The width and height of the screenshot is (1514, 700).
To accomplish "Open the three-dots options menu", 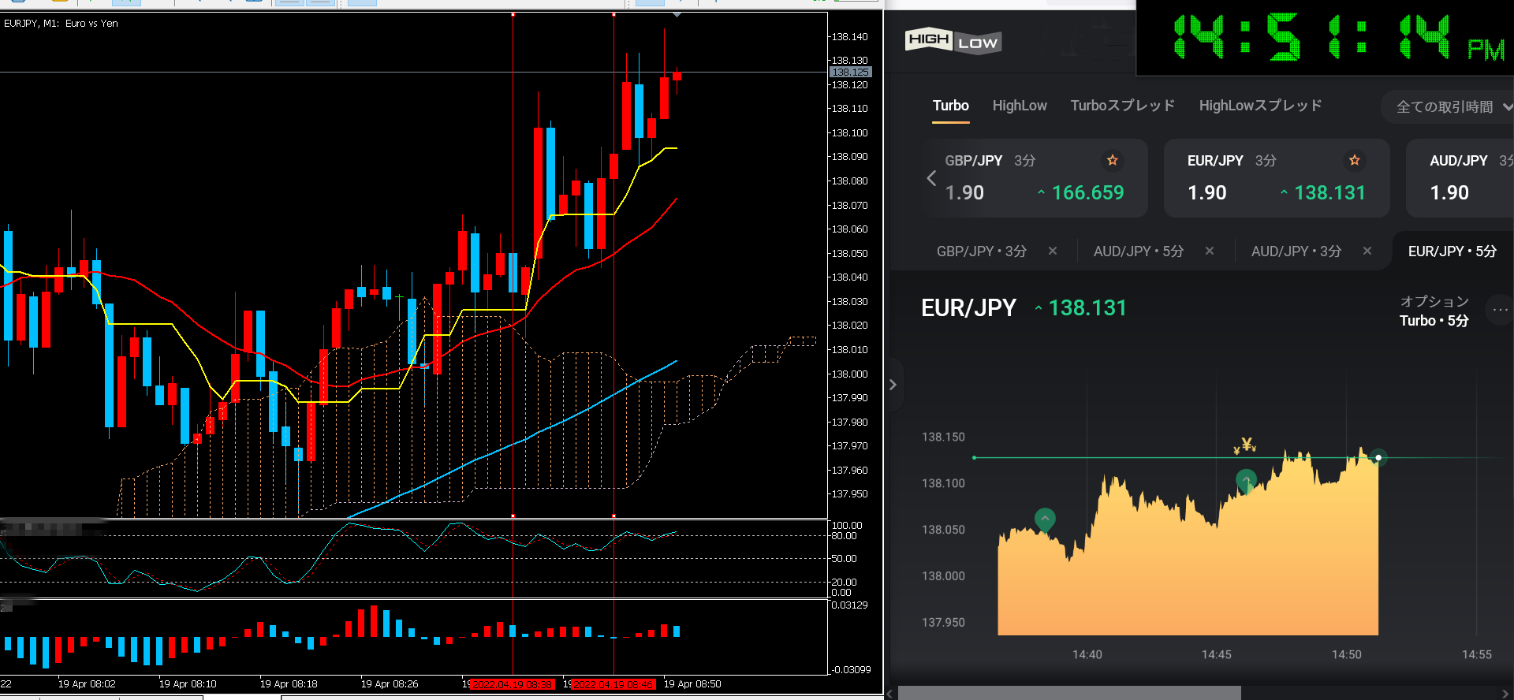I will 1499,310.
